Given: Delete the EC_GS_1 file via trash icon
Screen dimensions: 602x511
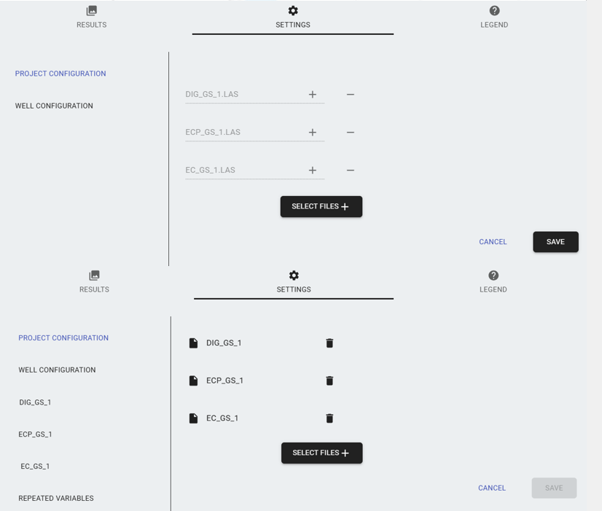Looking at the screenshot, I should coord(329,418).
